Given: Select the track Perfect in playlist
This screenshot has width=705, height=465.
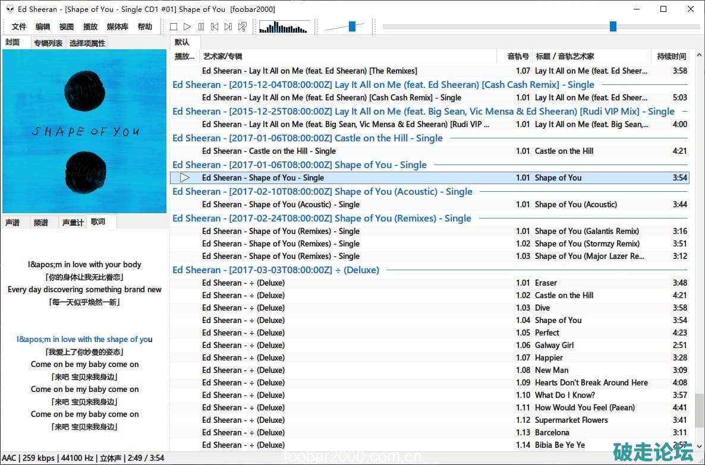Looking at the screenshot, I should (x=546, y=333).
